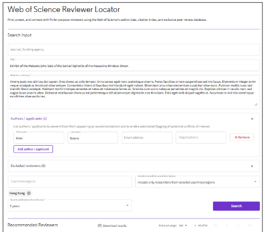Remove the Hong Kong chip via its x icon
This screenshot has height=232, width=265.
(x=29, y=193)
